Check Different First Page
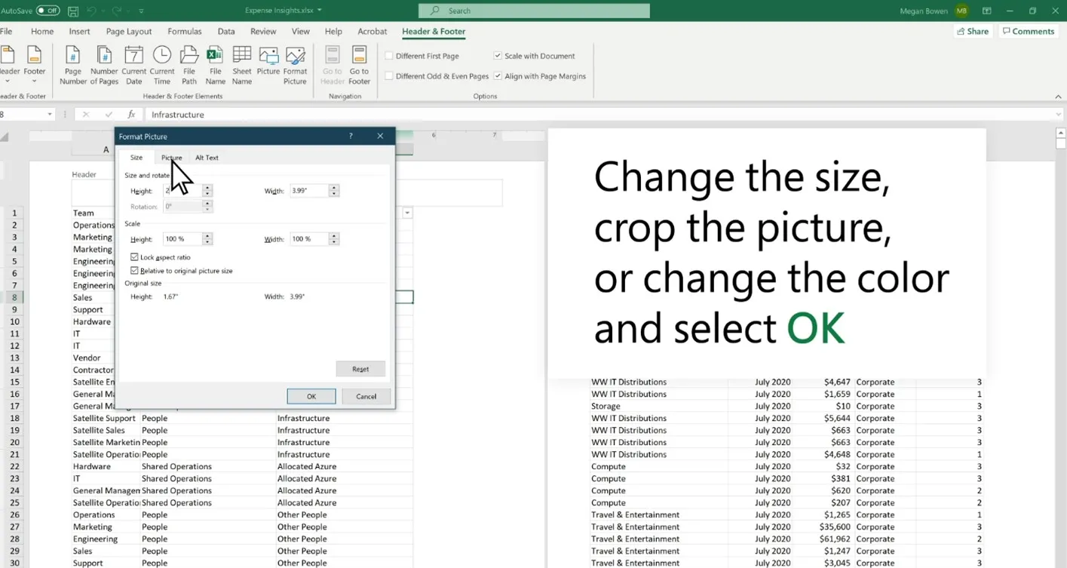Viewport: 1067px width, 568px height. coord(389,56)
